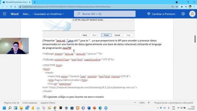Click the Finish button in the screenshot
The width and height of the screenshot is (197, 111).
[x=106, y=35]
